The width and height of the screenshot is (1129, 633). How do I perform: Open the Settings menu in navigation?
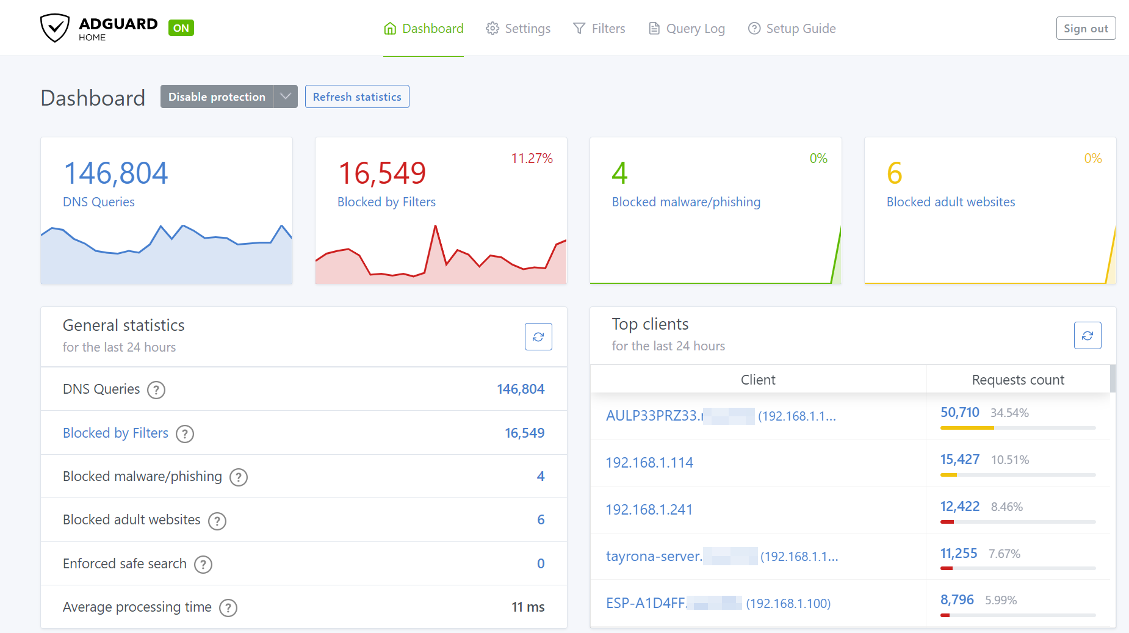coord(518,29)
